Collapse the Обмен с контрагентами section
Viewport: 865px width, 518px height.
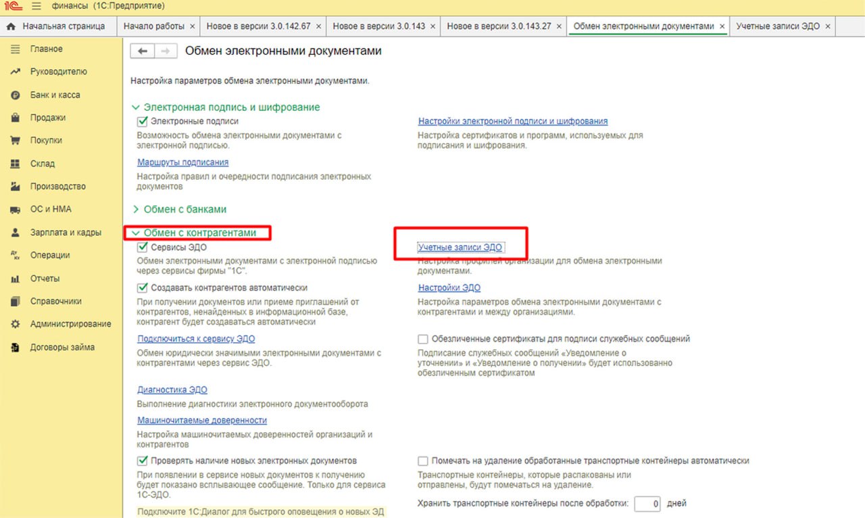pyautogui.click(x=136, y=233)
